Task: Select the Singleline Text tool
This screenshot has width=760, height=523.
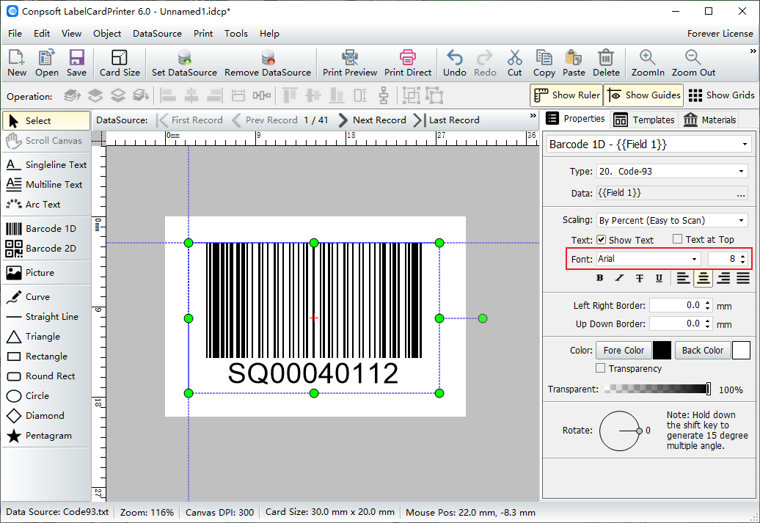Action: coord(46,165)
